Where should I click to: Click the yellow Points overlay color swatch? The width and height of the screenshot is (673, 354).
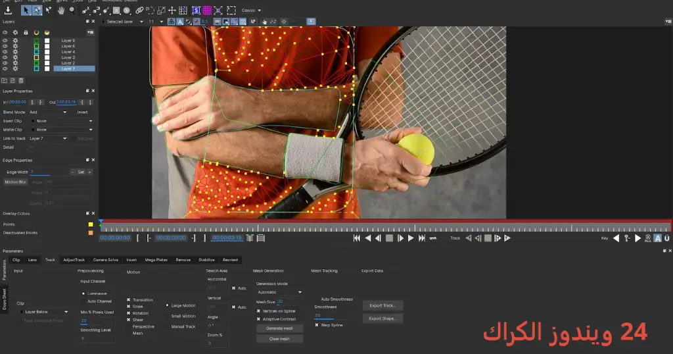[91, 224]
